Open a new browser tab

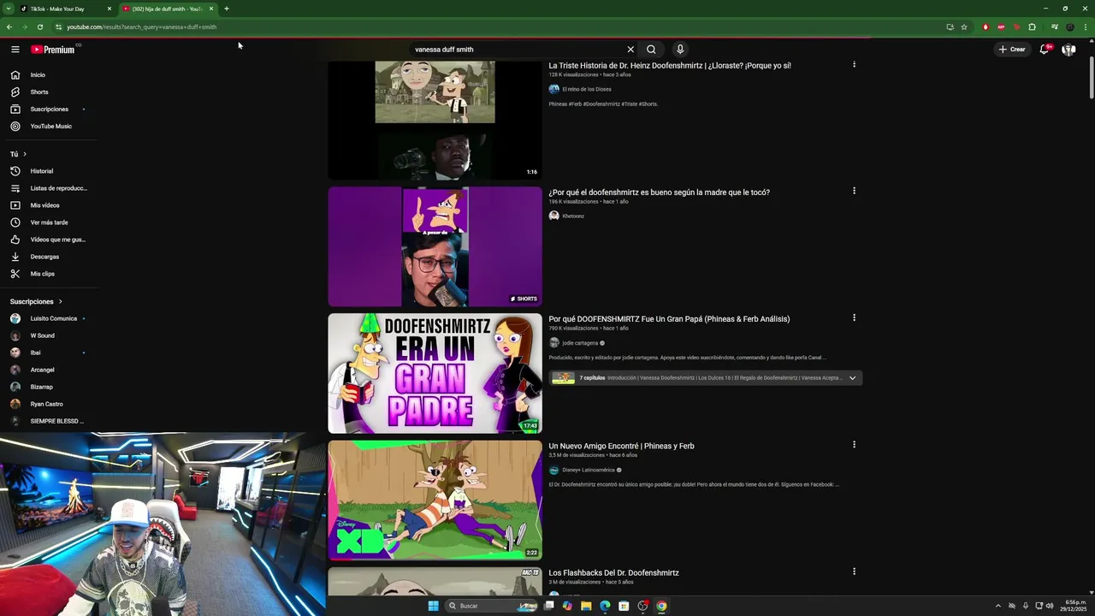click(x=227, y=9)
